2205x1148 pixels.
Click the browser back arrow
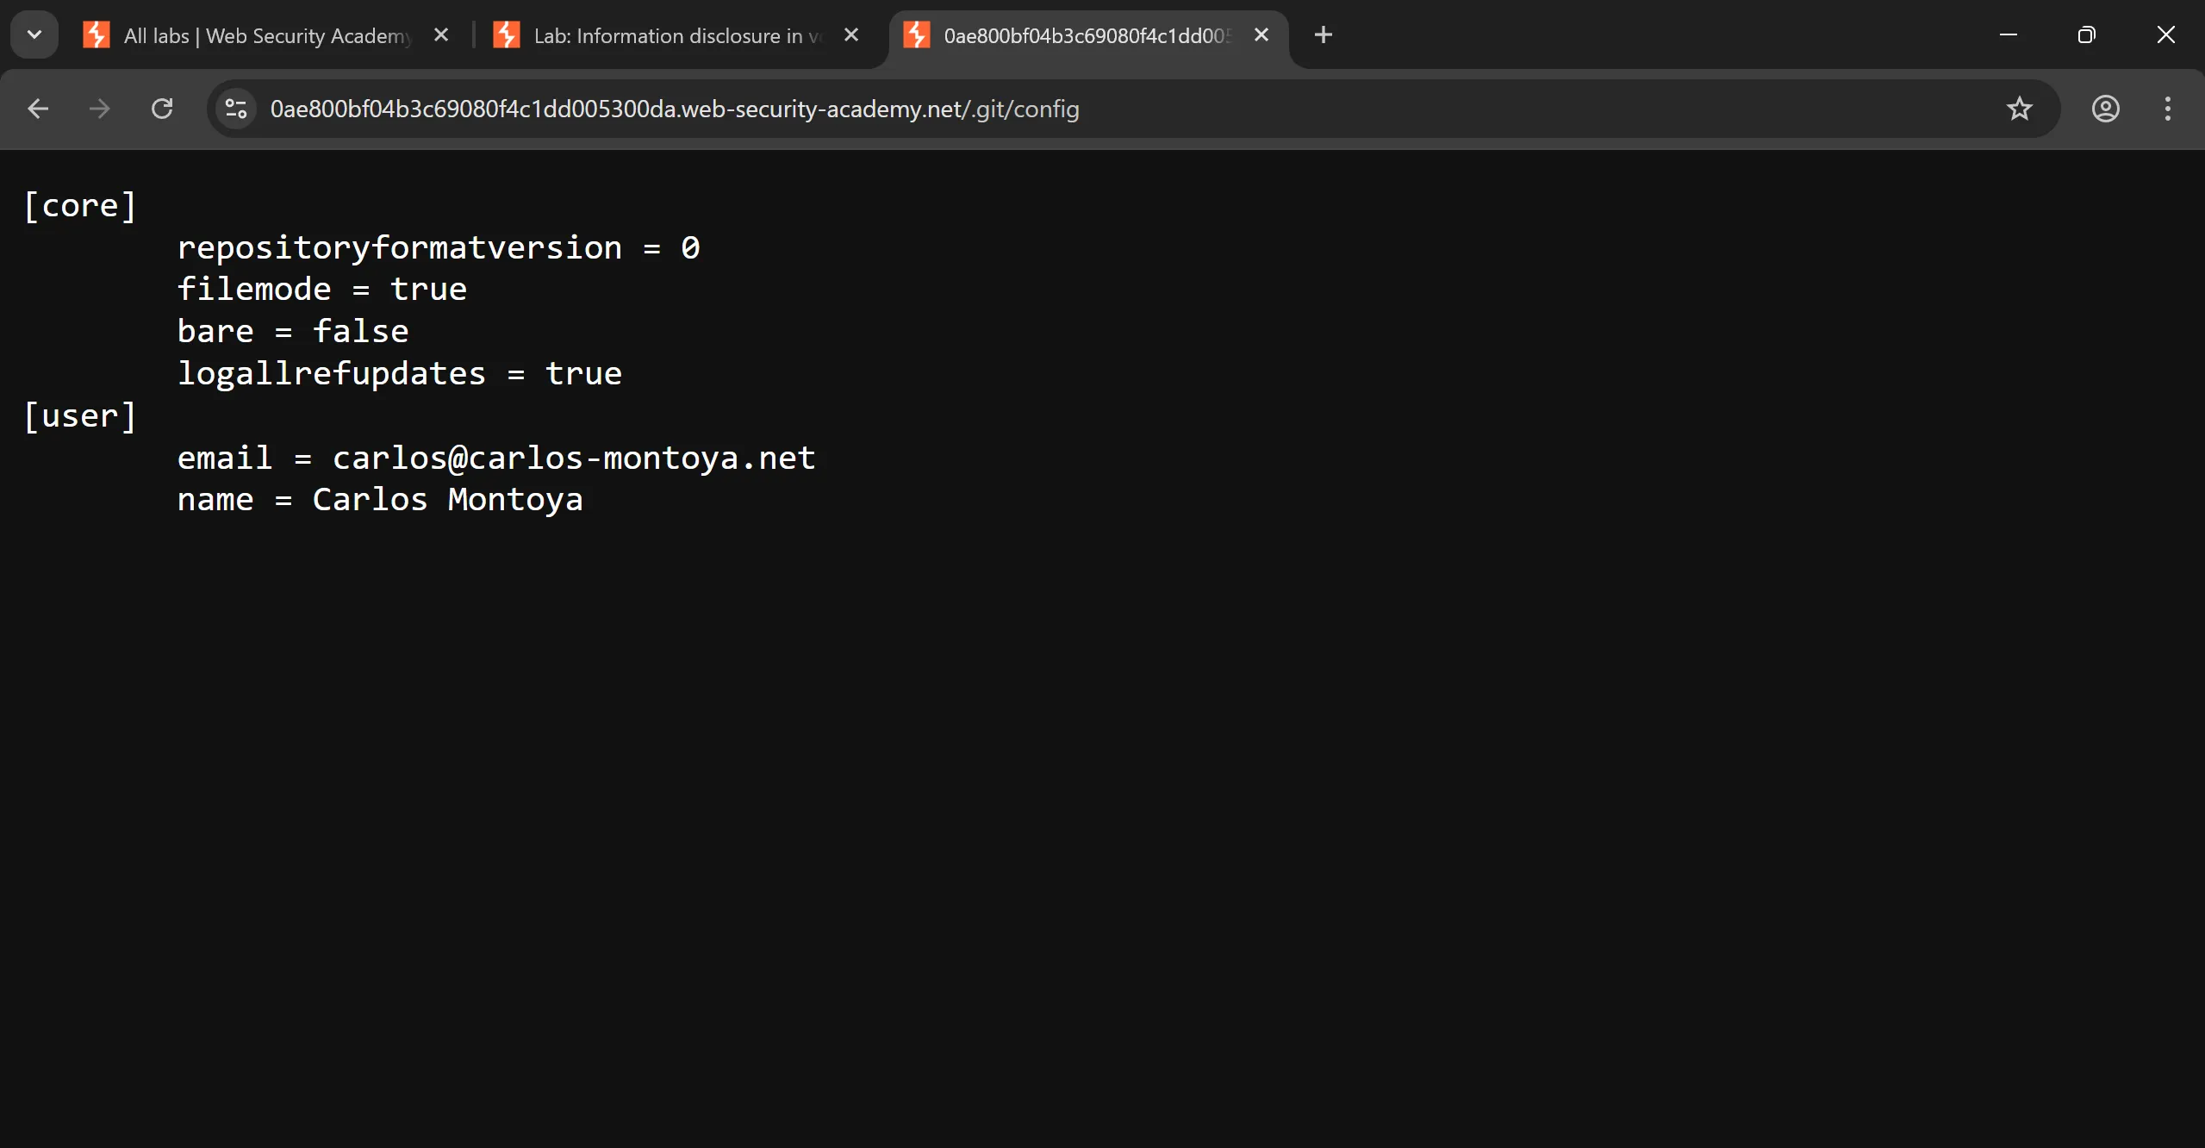pyautogui.click(x=38, y=109)
